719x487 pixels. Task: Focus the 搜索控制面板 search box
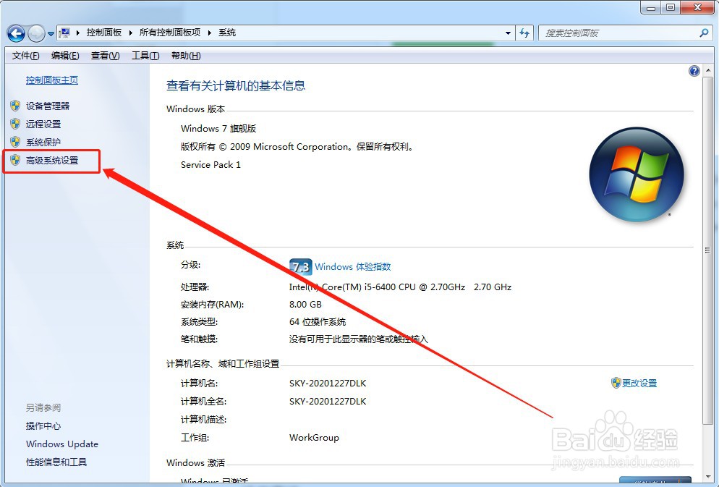[626, 33]
